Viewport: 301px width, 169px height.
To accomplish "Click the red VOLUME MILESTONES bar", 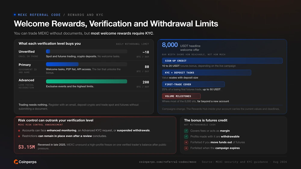I will pos(181,96).
